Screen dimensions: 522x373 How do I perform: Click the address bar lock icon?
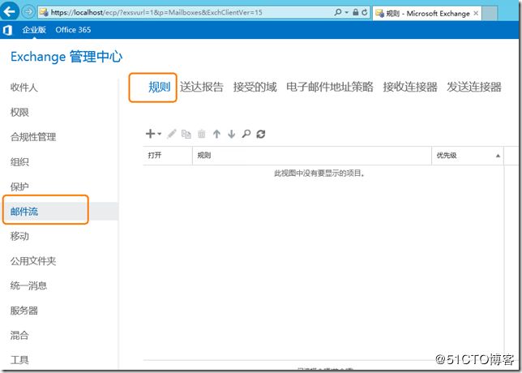click(x=356, y=13)
